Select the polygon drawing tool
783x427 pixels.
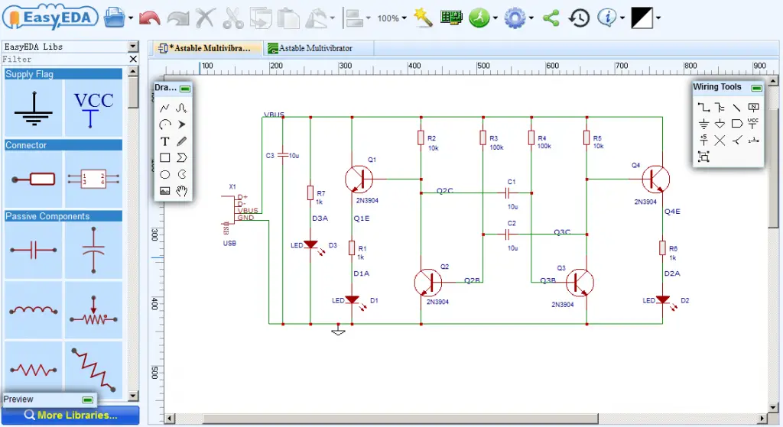pyautogui.click(x=182, y=157)
